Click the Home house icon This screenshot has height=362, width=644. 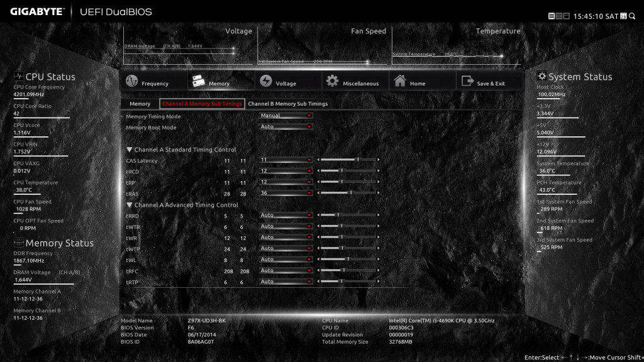pyautogui.click(x=399, y=82)
